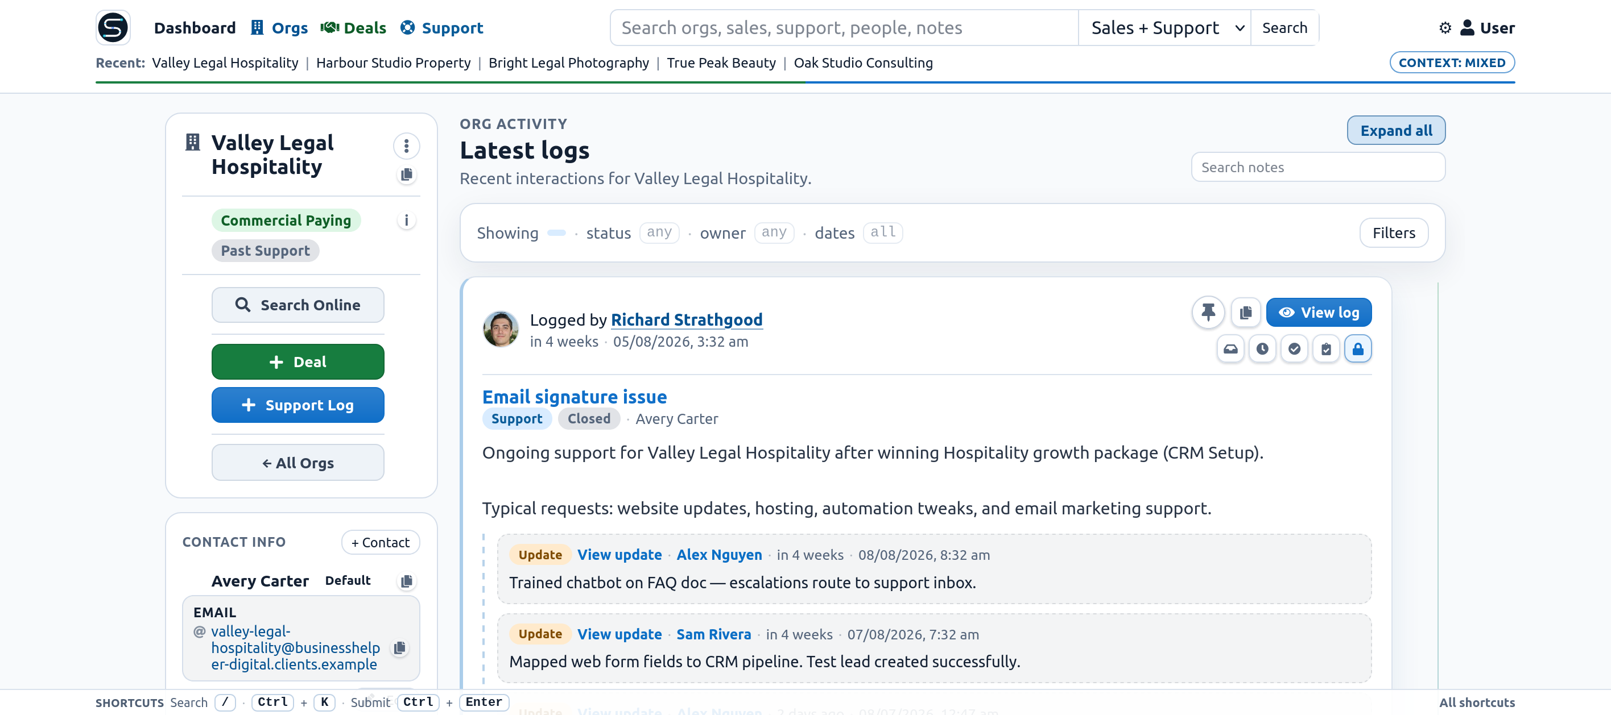Go back to All Orgs
The height and width of the screenshot is (715, 1611).
[298, 463]
